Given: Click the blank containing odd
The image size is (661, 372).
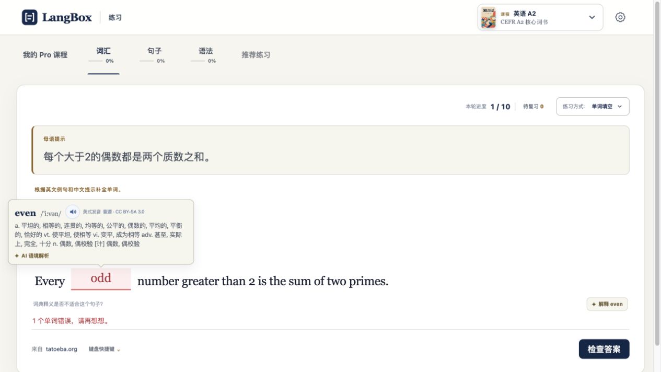Looking at the screenshot, I should click(101, 279).
